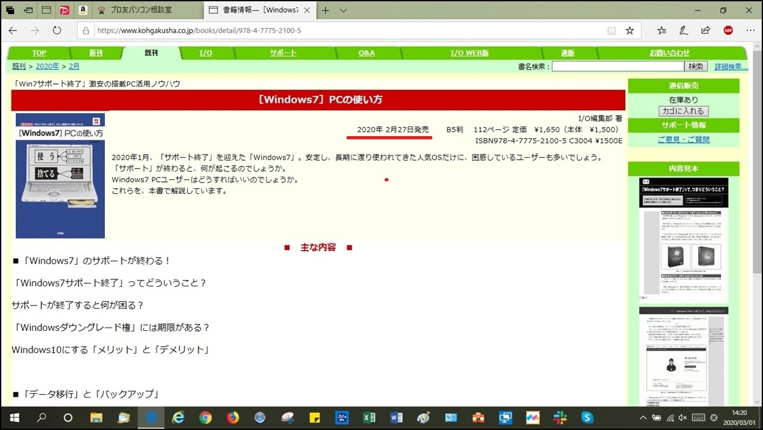Open Skype from taskbar

click(588, 418)
